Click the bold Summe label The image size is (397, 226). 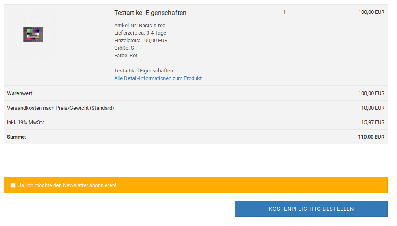coord(16,137)
